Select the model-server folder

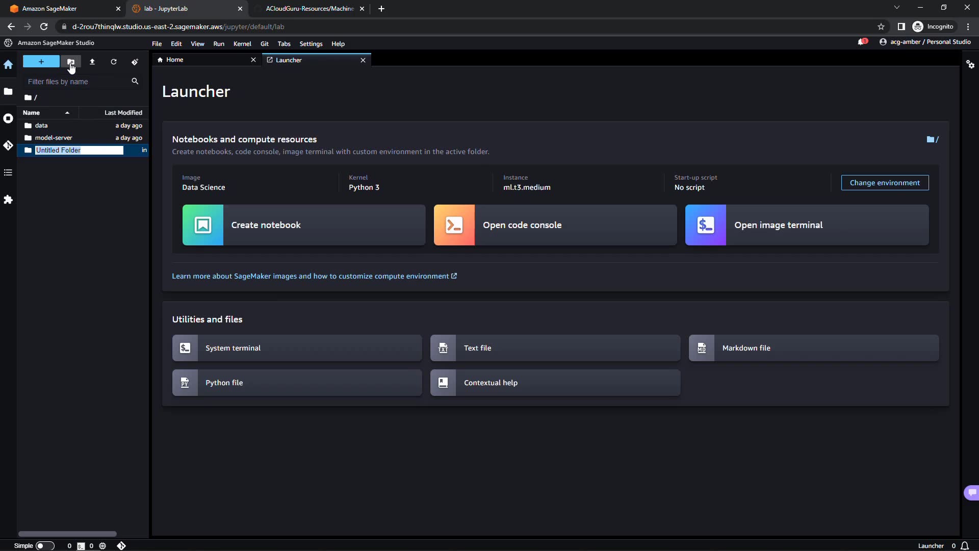click(54, 138)
